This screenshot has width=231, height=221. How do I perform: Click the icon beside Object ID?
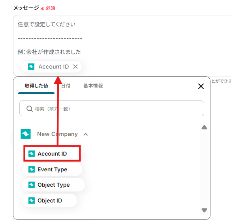point(32,201)
